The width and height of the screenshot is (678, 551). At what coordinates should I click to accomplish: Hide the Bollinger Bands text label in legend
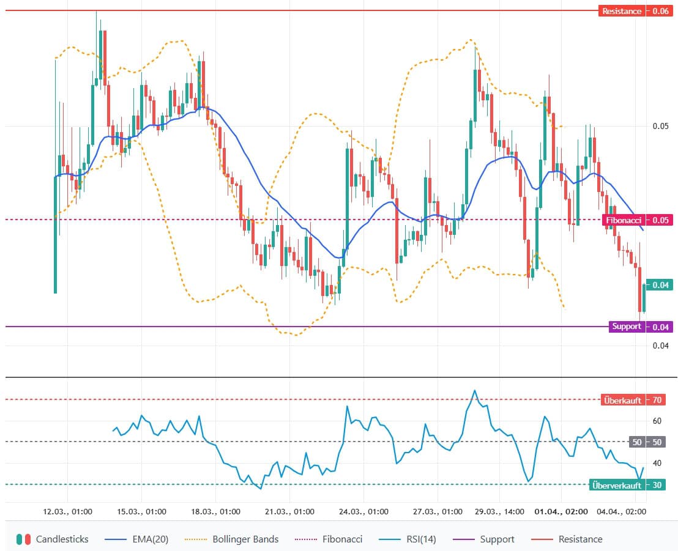[245, 539]
